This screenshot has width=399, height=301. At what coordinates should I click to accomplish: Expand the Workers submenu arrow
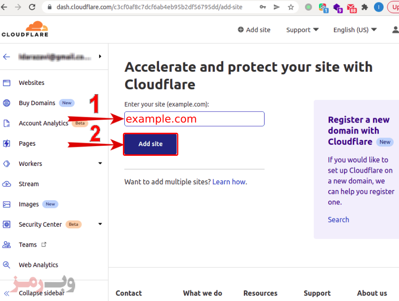[x=100, y=163]
